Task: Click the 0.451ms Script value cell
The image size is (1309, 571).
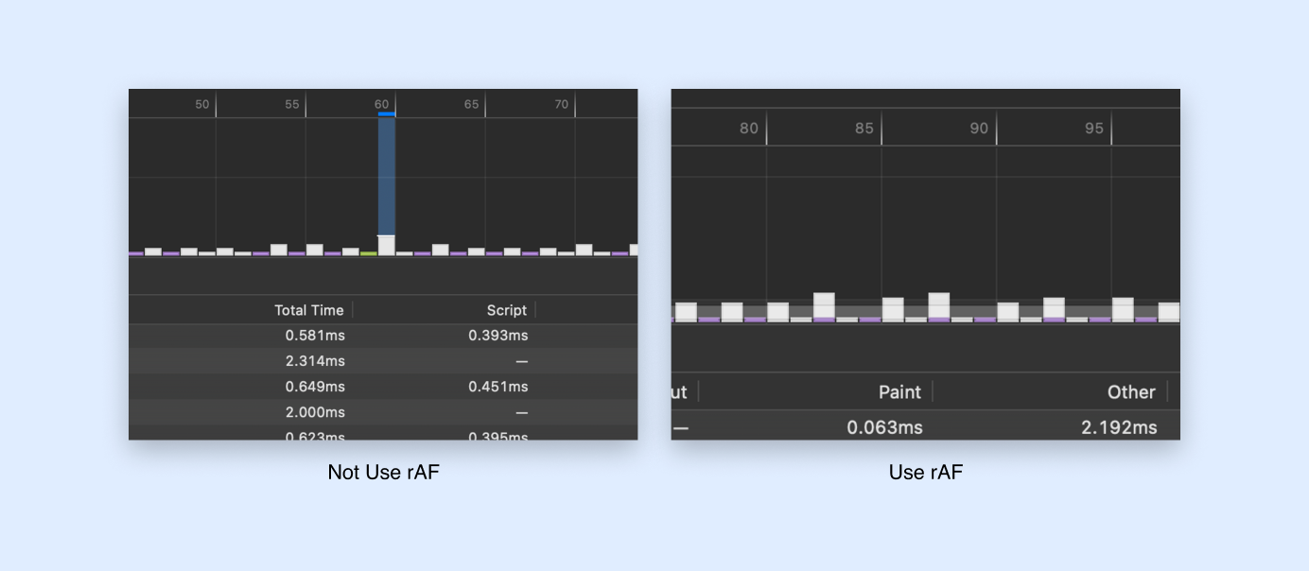Action: 497,387
